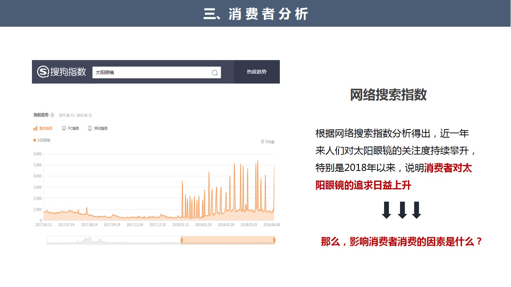Switch to the 移动趋势 tab
Image resolution: width=511 pixels, height=287 pixels.
point(98,128)
